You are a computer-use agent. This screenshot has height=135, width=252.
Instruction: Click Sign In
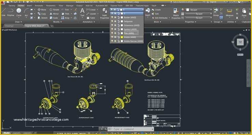213,2
